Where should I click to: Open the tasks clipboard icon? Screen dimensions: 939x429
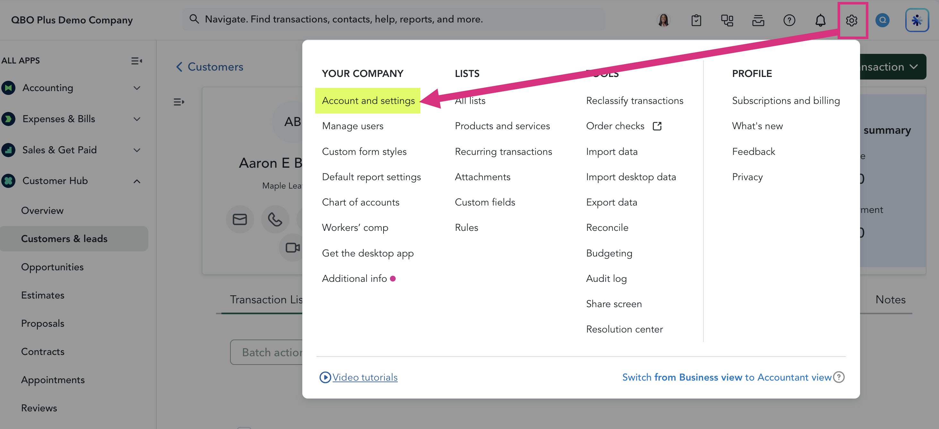coord(696,20)
